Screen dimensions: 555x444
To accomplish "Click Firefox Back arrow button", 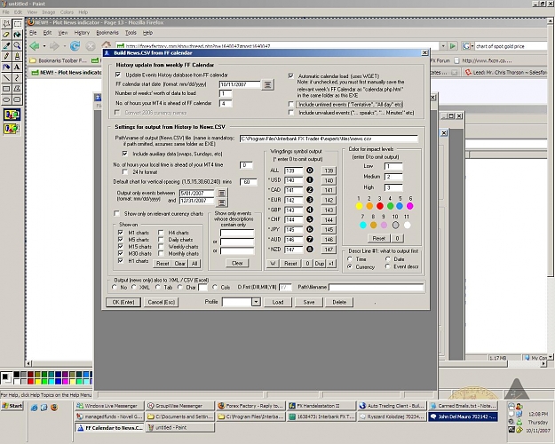I will [x=35, y=46].
